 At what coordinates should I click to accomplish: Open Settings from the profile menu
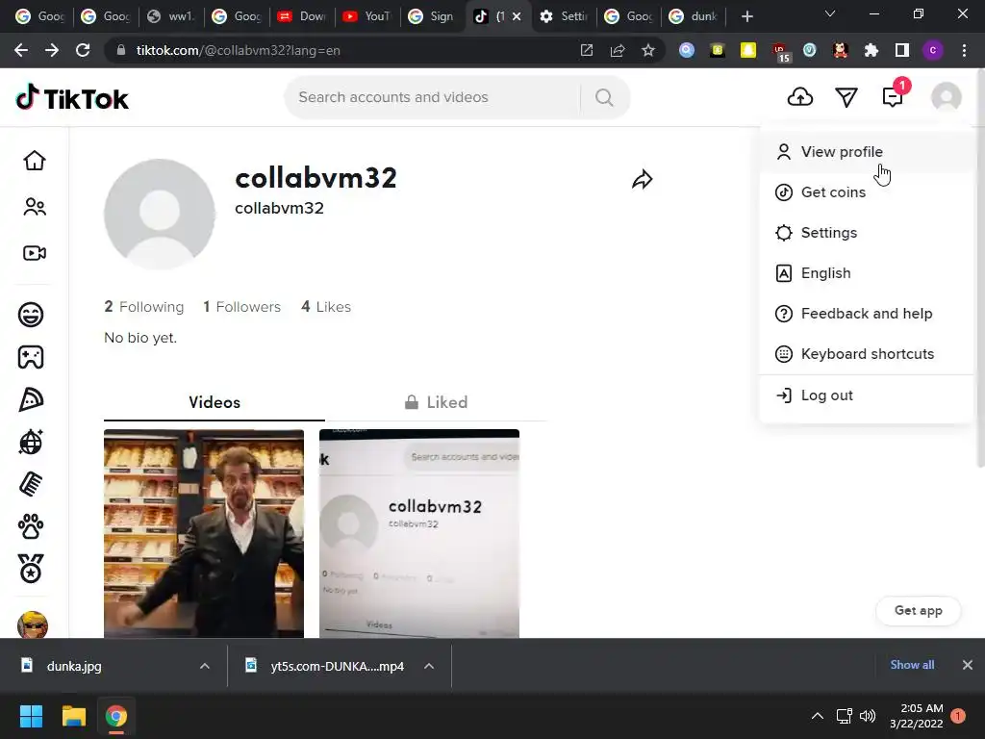pyautogui.click(x=866, y=233)
